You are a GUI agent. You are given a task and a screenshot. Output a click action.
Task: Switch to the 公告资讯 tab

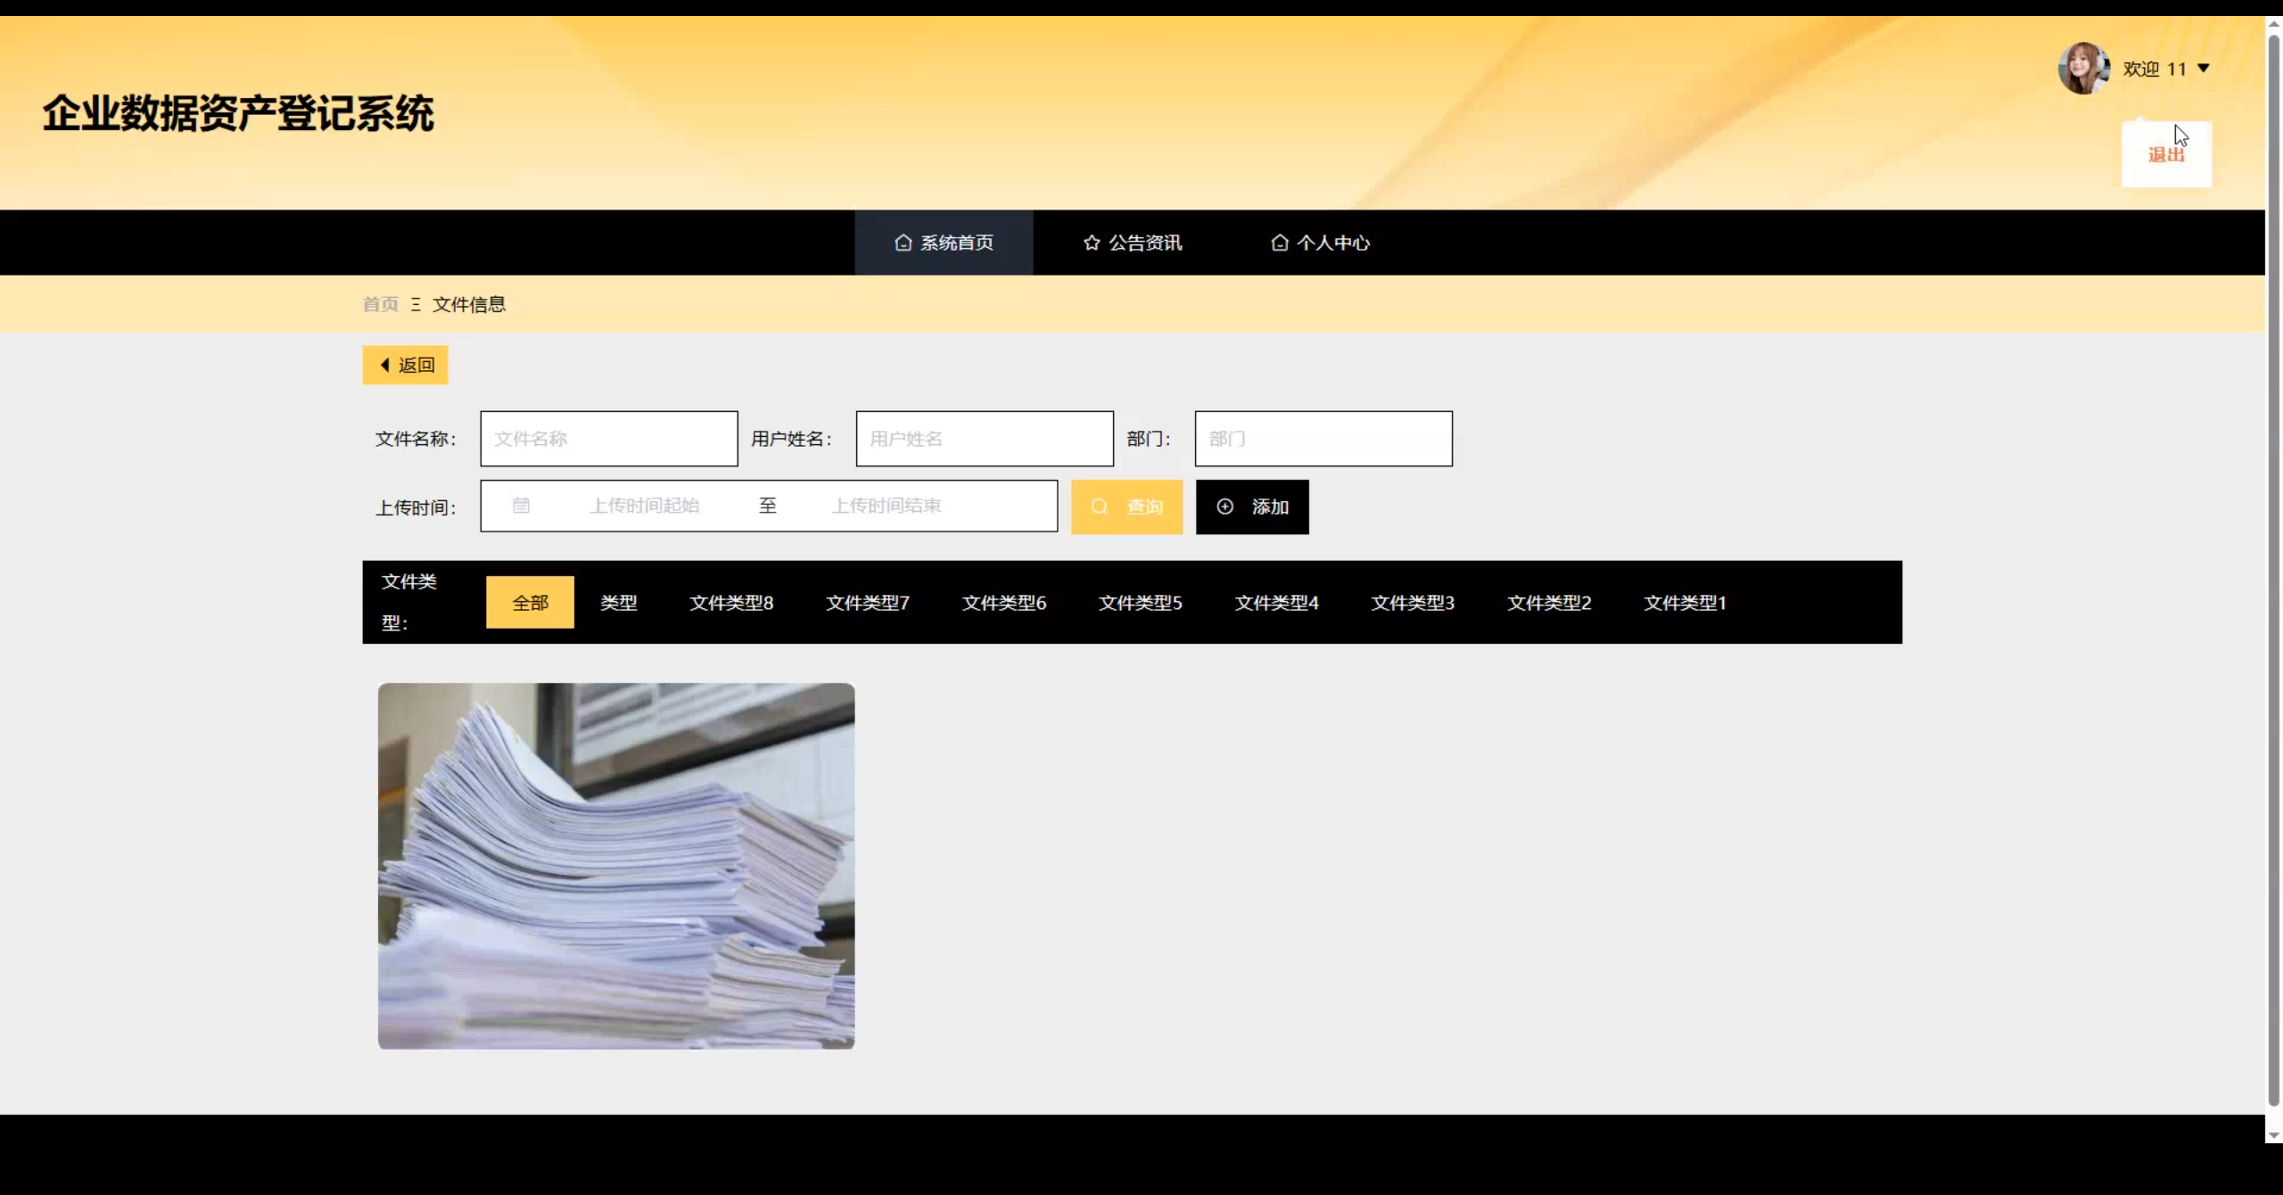tap(1145, 242)
